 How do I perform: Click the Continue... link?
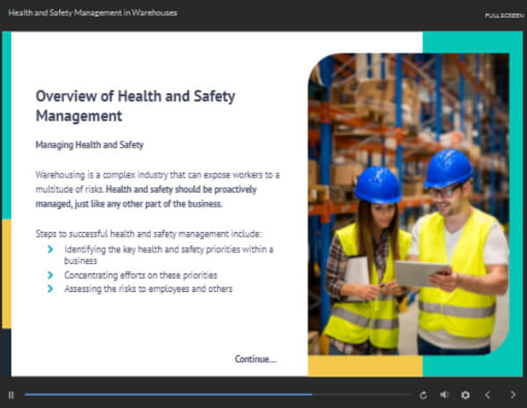(x=255, y=359)
